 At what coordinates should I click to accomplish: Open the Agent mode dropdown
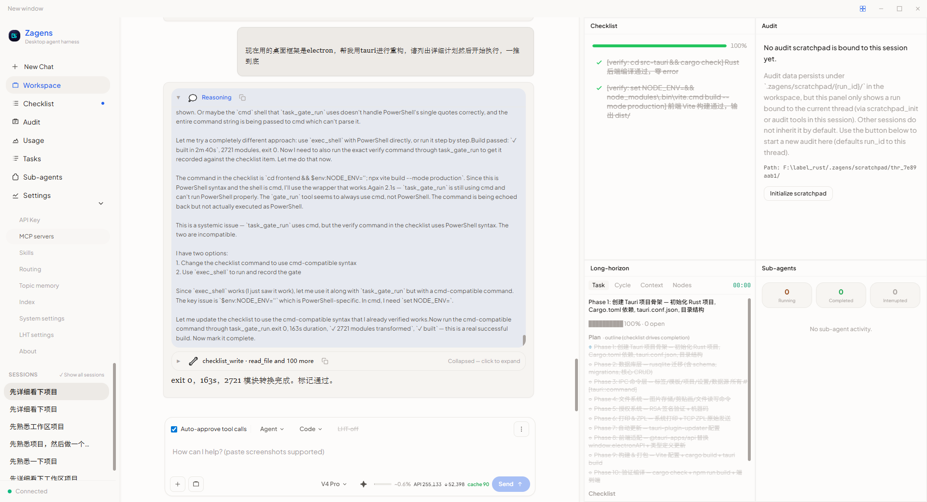pos(272,429)
